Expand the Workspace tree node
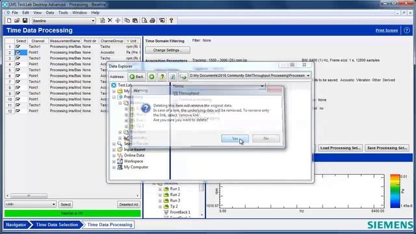Viewport: 416px width, 234px height. pyautogui.click(x=114, y=162)
